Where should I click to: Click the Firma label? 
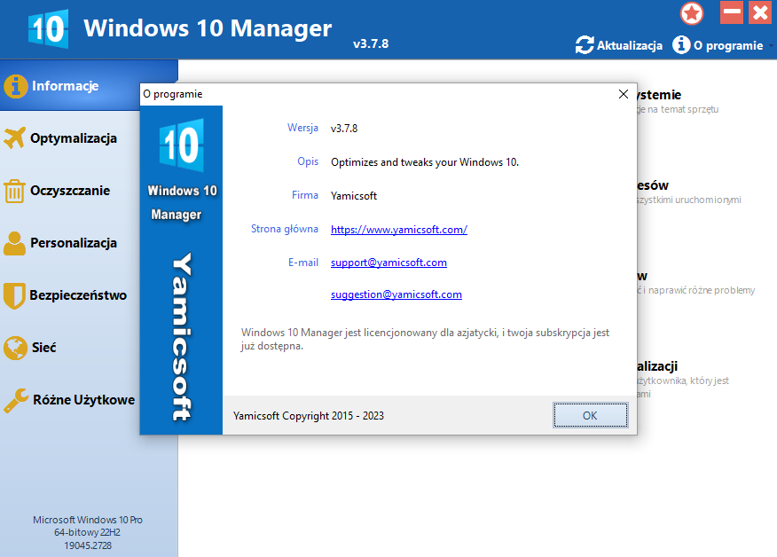[305, 195]
